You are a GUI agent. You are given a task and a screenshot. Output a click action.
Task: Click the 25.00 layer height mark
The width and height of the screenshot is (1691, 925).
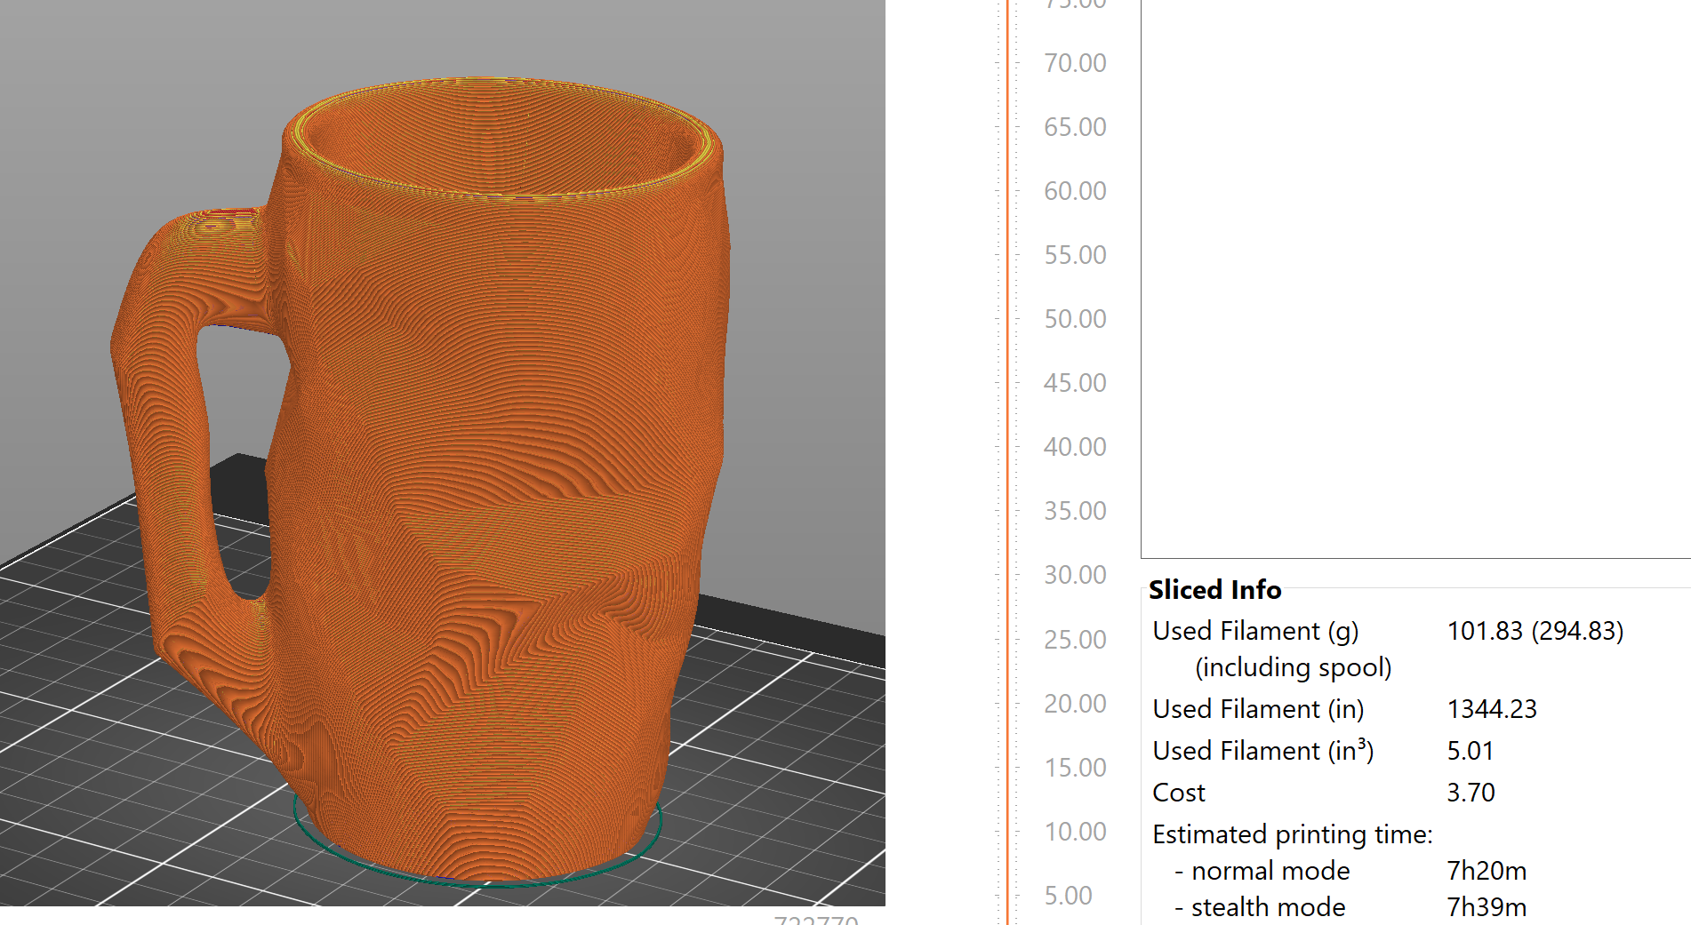(x=1075, y=640)
